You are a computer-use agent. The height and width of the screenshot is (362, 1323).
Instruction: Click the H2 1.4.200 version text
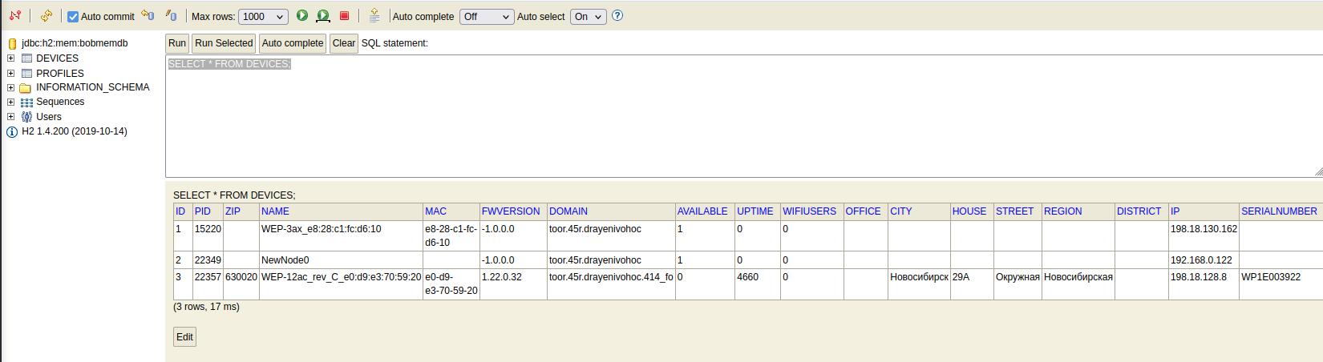point(75,131)
